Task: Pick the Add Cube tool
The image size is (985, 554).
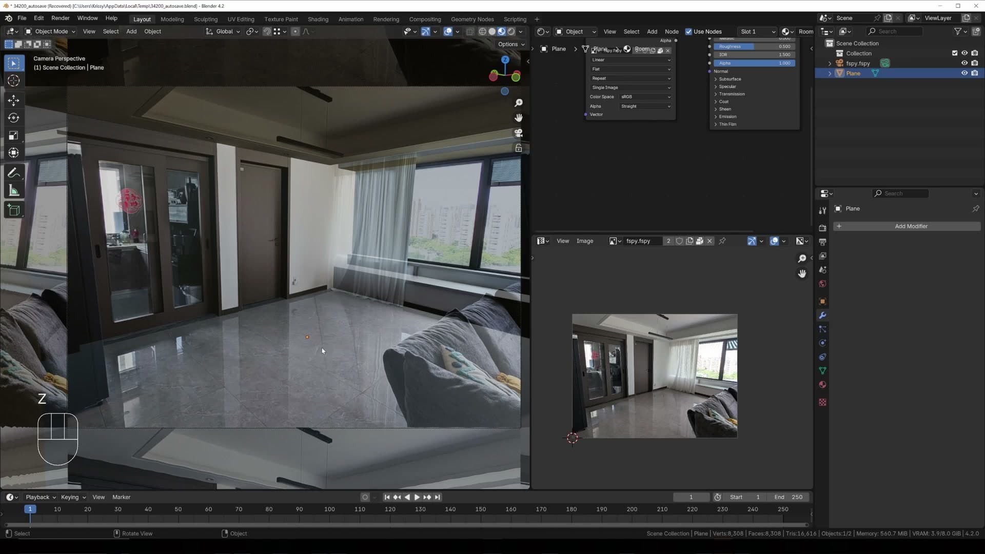Action: 14,210
